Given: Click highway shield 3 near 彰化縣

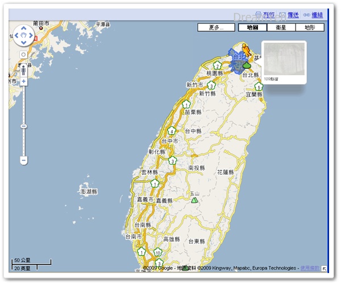Looking at the screenshot, I should pos(173,160).
